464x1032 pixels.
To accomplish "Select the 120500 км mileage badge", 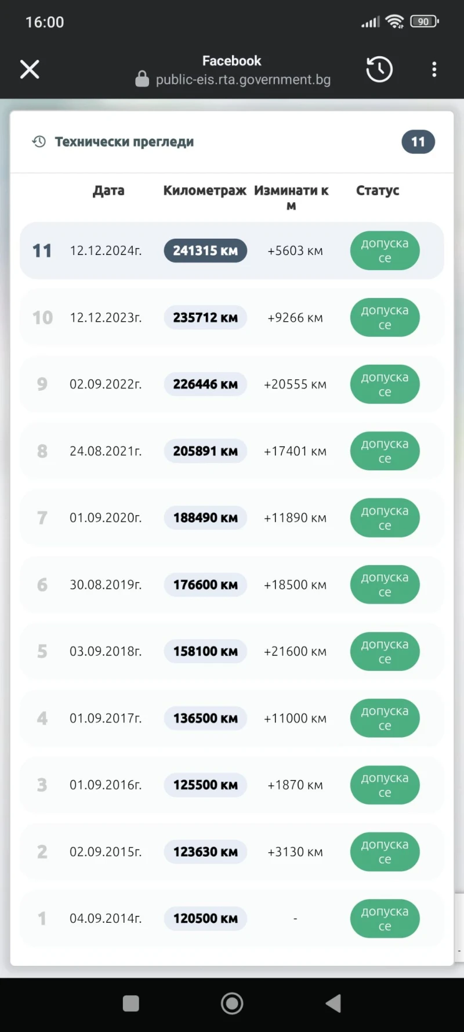I will click(x=205, y=919).
